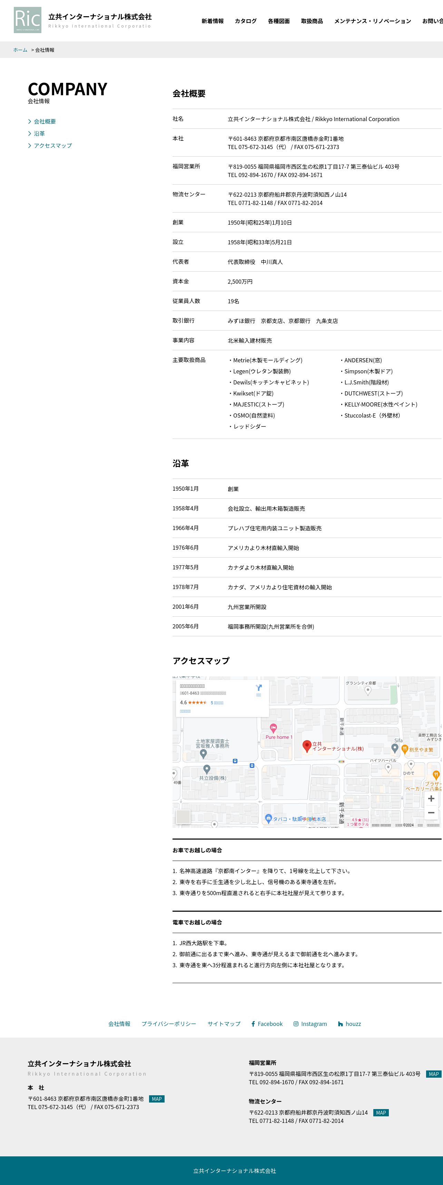
Task: Open the 取扱商品 menu item
Action: tap(312, 21)
